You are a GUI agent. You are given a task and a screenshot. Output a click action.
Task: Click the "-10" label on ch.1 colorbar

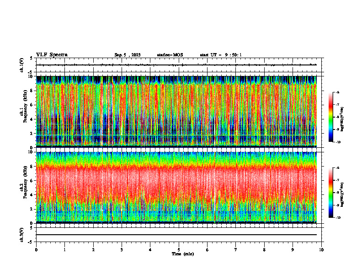pyautogui.click(x=338, y=142)
